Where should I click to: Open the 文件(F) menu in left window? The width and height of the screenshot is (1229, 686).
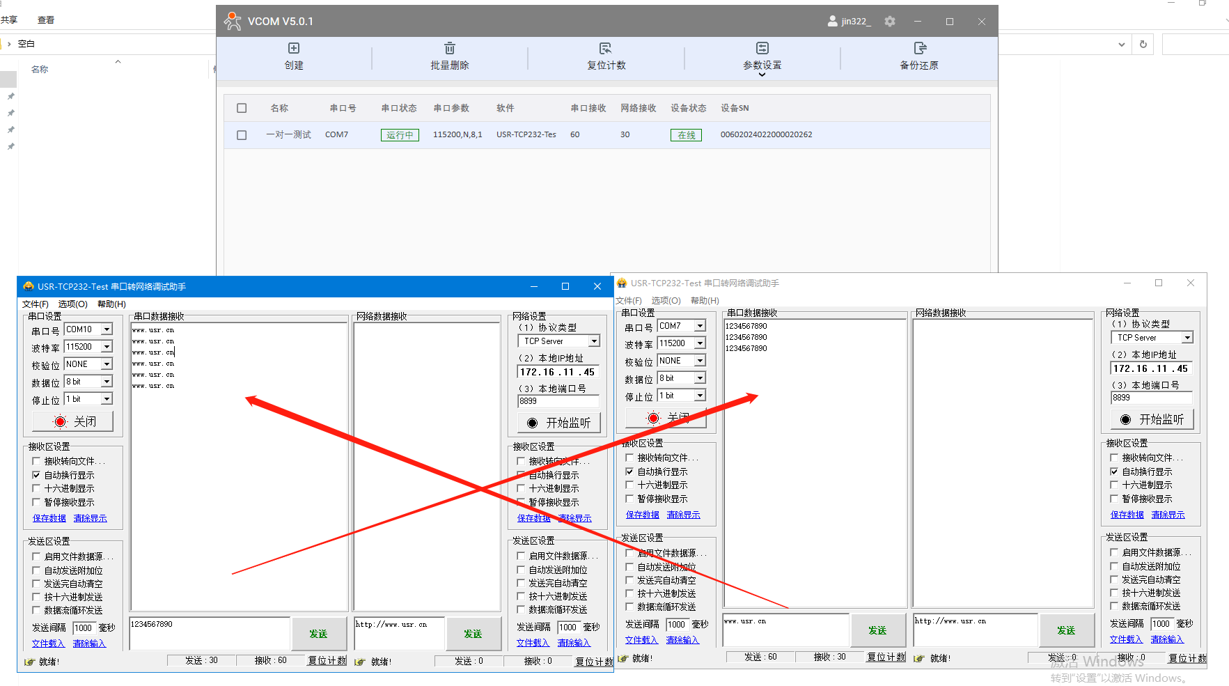[35, 304]
